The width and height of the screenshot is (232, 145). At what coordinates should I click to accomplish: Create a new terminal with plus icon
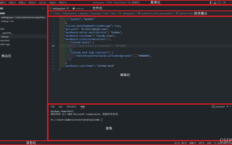click(227, 106)
